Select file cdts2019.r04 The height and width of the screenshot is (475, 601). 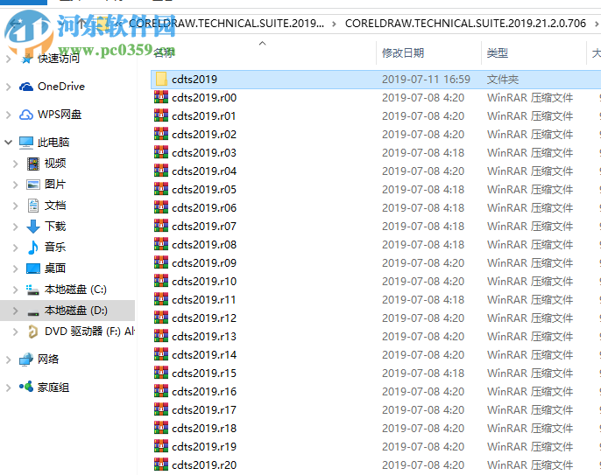[204, 171]
